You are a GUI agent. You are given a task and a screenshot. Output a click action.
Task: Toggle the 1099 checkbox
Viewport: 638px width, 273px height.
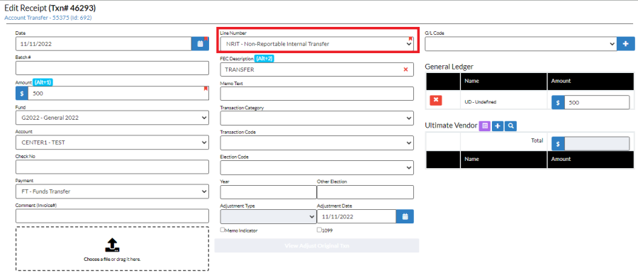click(319, 230)
